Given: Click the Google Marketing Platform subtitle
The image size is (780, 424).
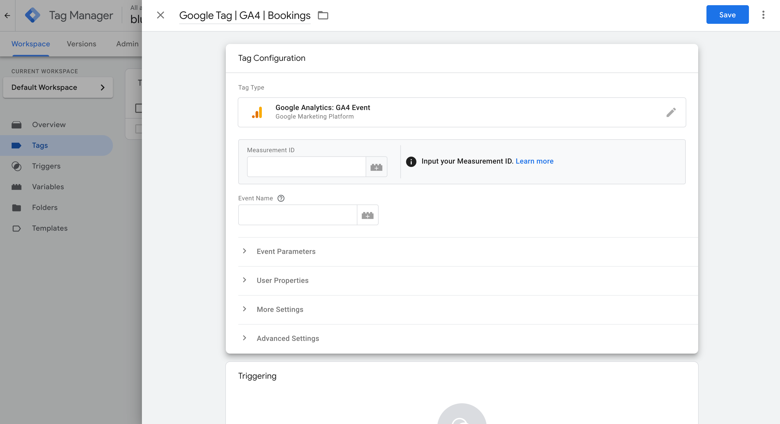Looking at the screenshot, I should [314, 116].
